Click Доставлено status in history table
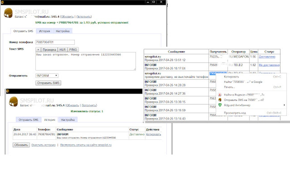 [x=137, y=134]
